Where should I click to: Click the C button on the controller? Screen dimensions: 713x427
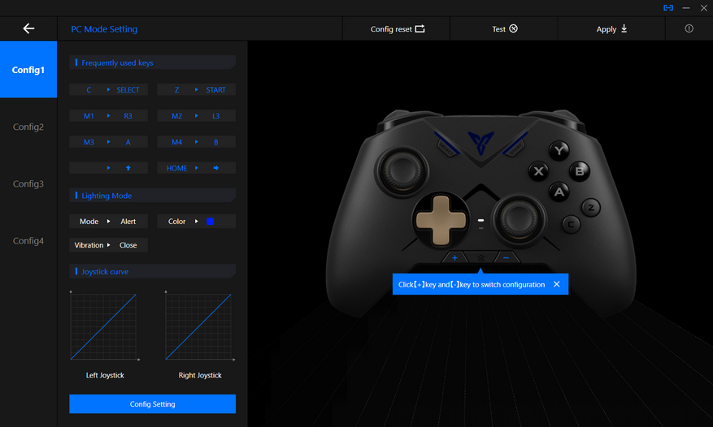[x=571, y=224]
